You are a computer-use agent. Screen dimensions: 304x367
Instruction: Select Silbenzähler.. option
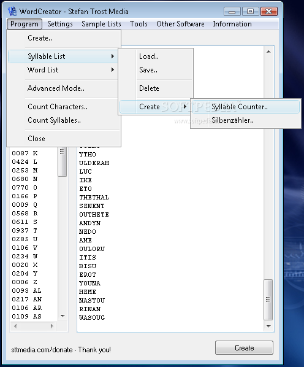[246, 120]
